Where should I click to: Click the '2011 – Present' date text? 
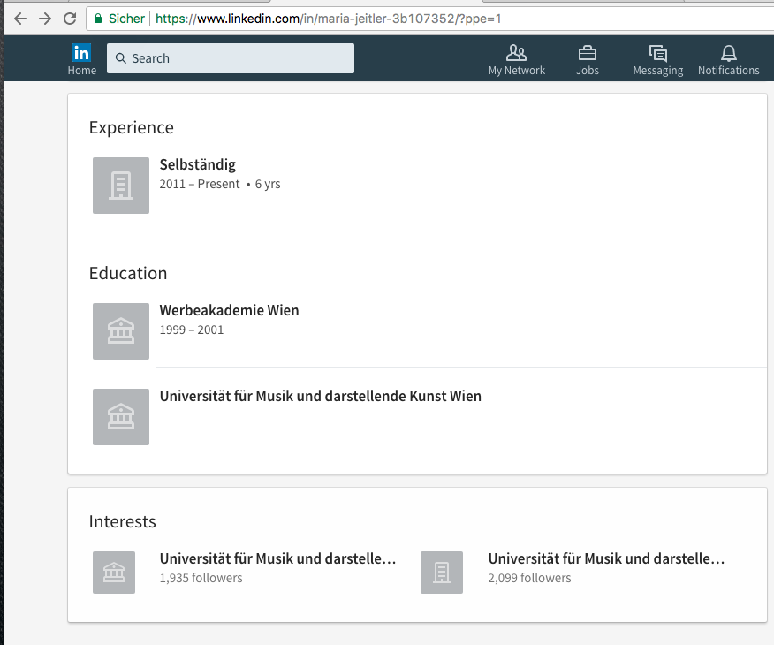[200, 184]
